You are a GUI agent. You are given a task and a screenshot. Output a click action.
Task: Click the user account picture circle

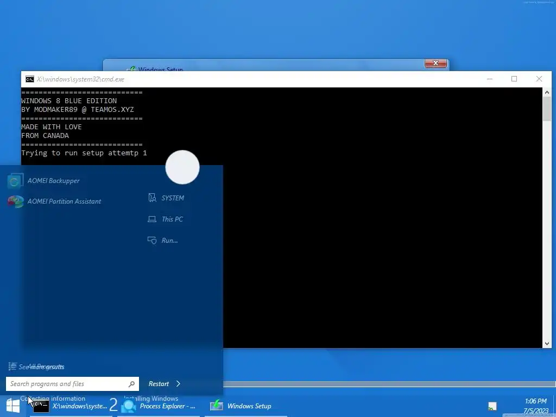point(182,167)
